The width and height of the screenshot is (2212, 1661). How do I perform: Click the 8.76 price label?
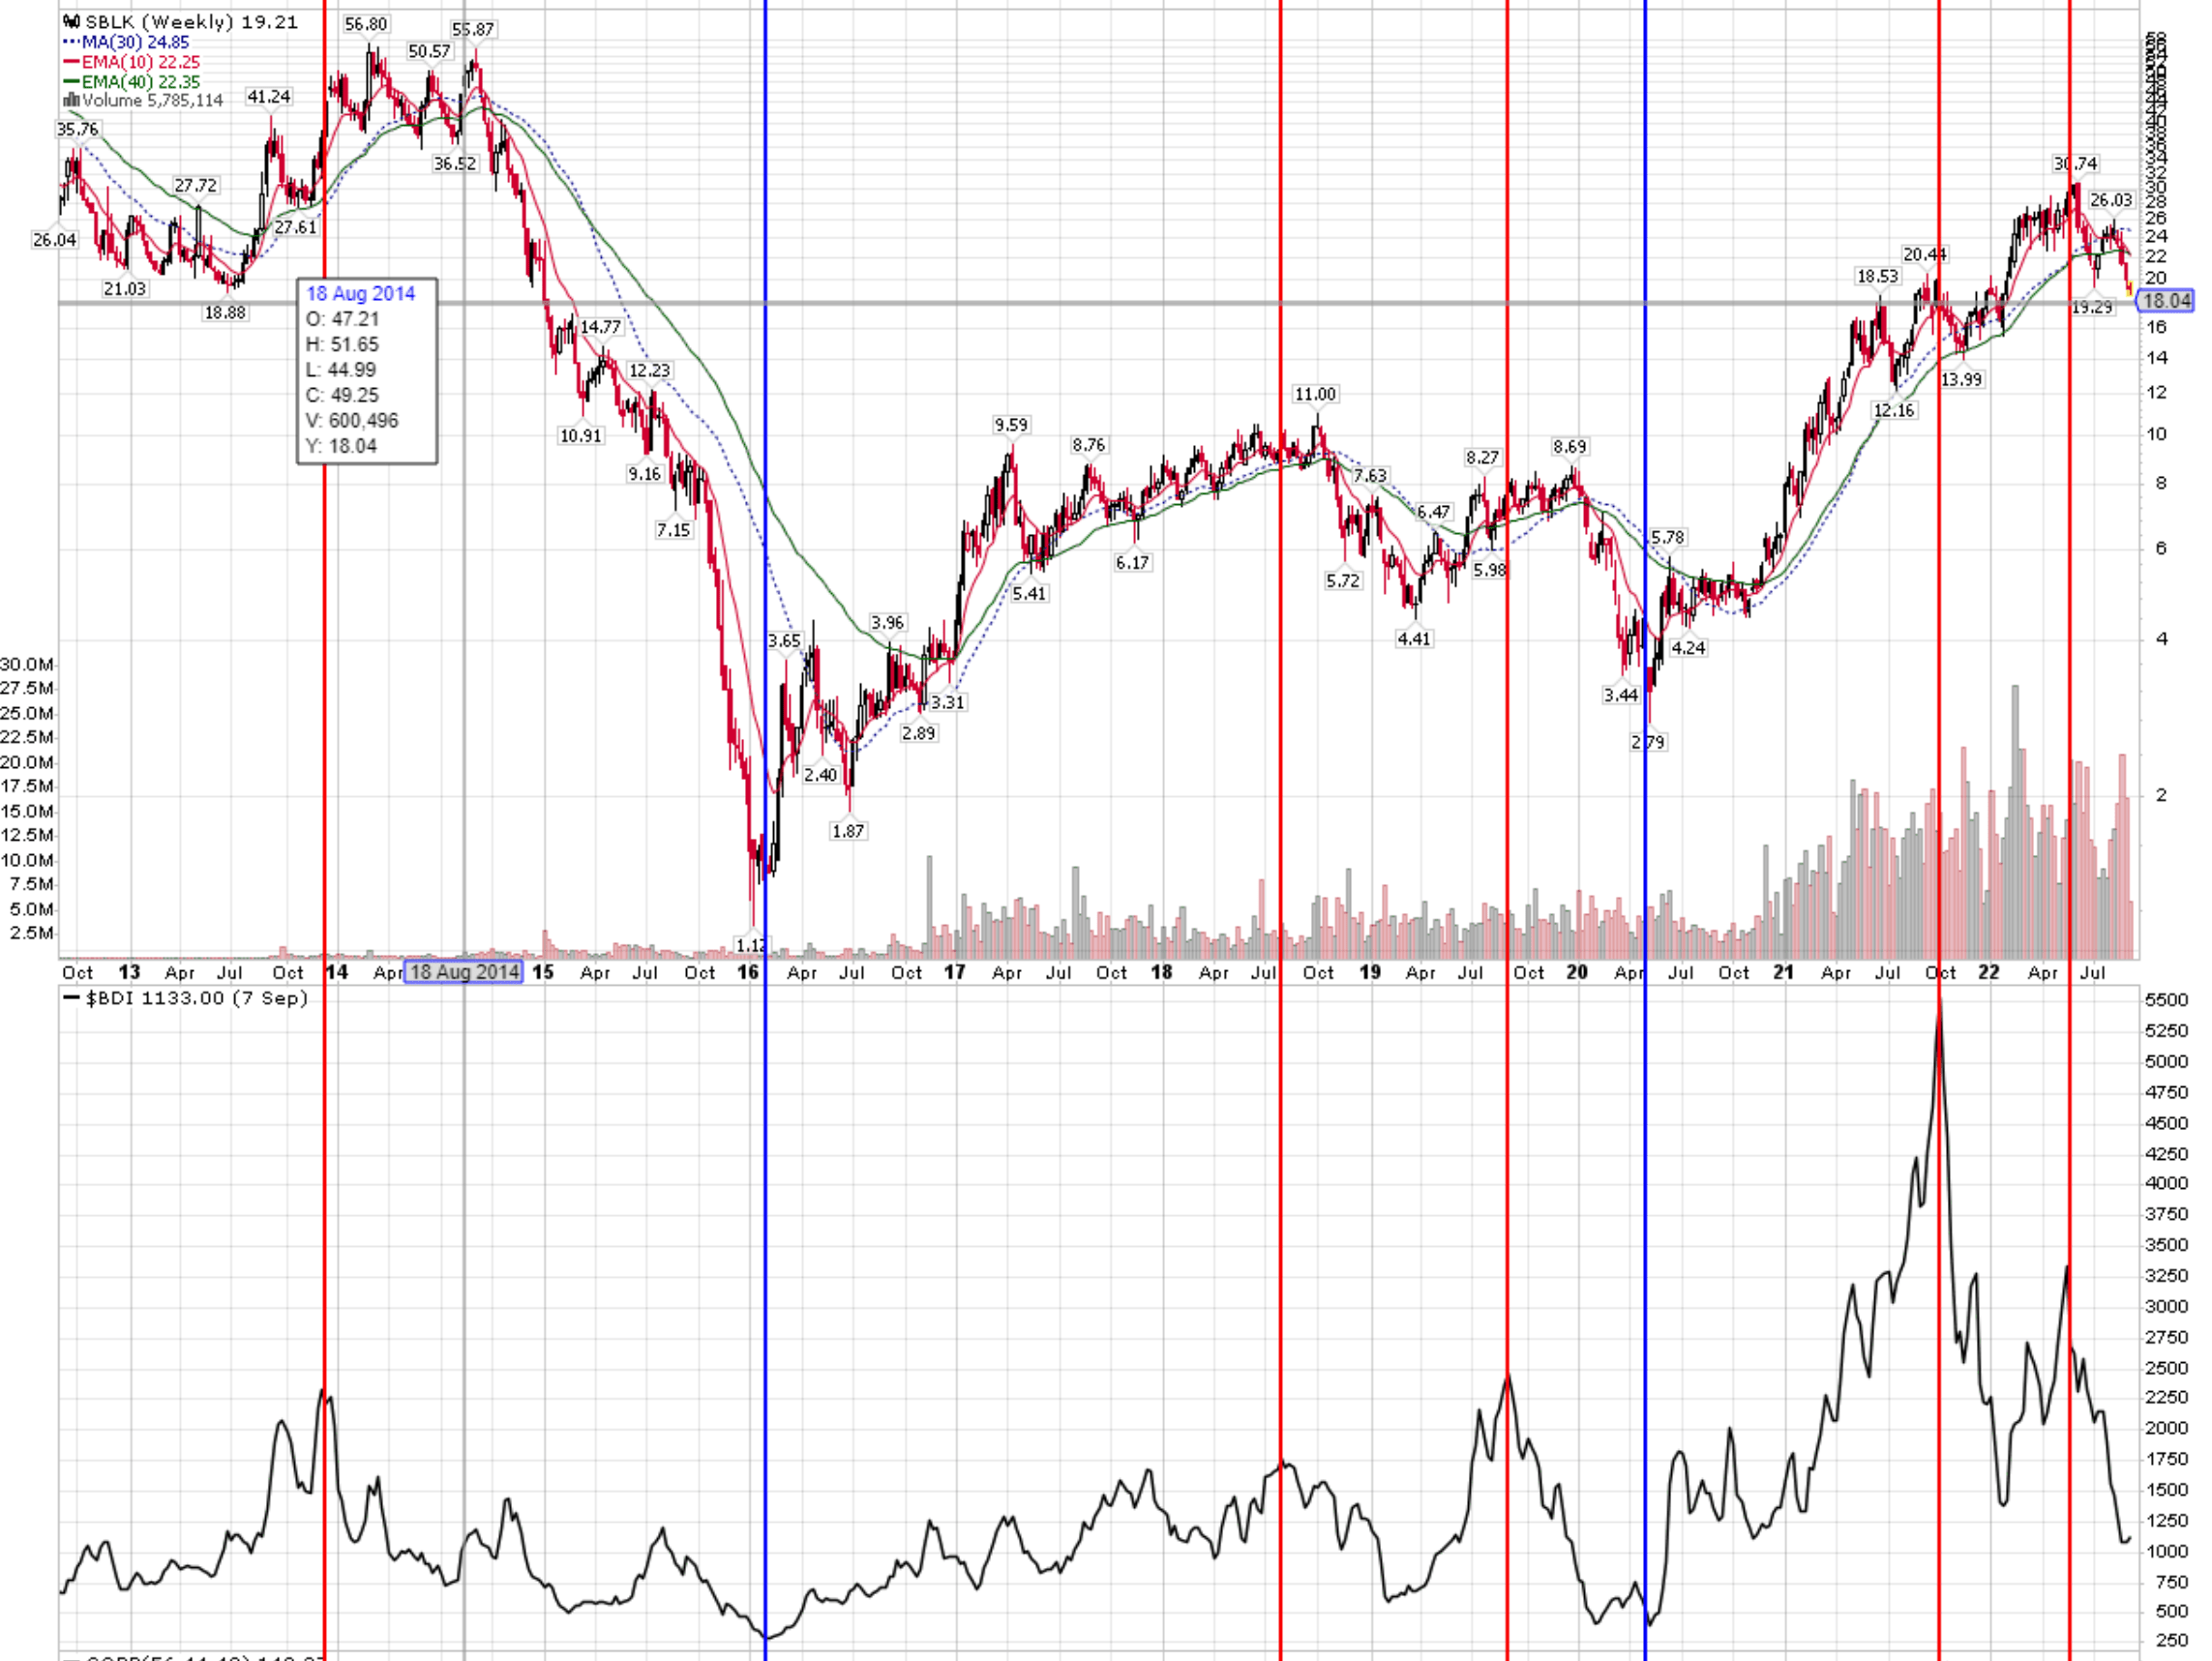tap(1089, 445)
